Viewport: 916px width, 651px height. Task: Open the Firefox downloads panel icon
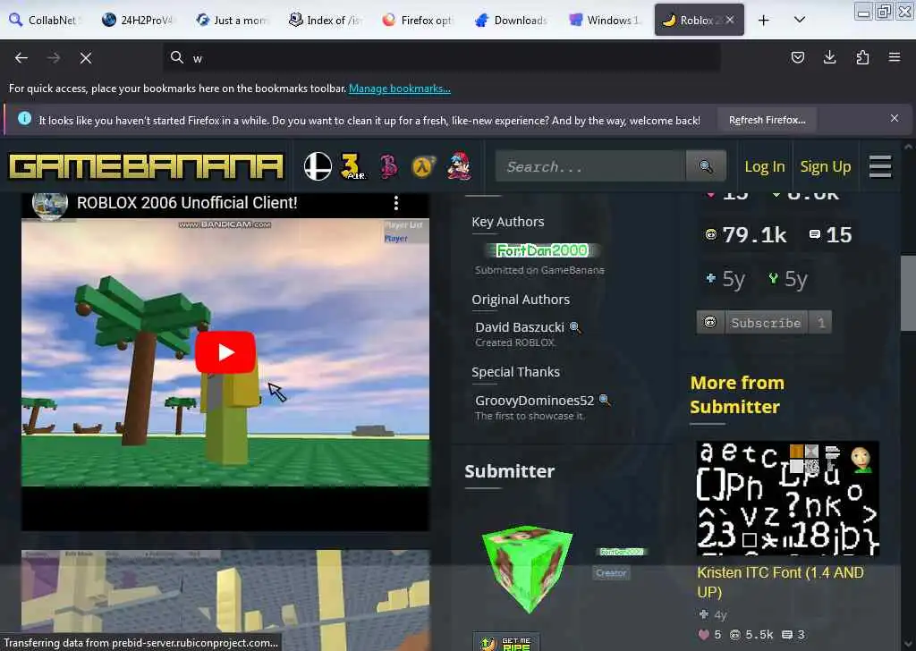click(829, 57)
